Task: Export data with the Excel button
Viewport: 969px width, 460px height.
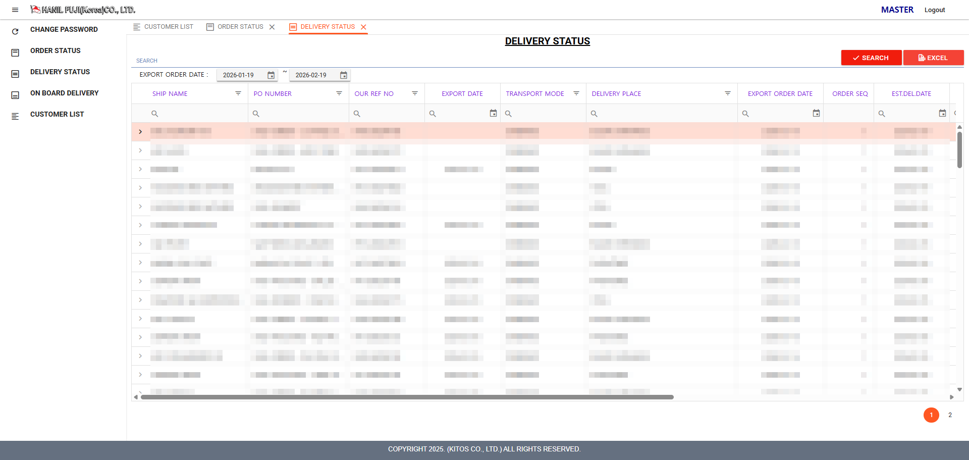Action: [x=933, y=58]
